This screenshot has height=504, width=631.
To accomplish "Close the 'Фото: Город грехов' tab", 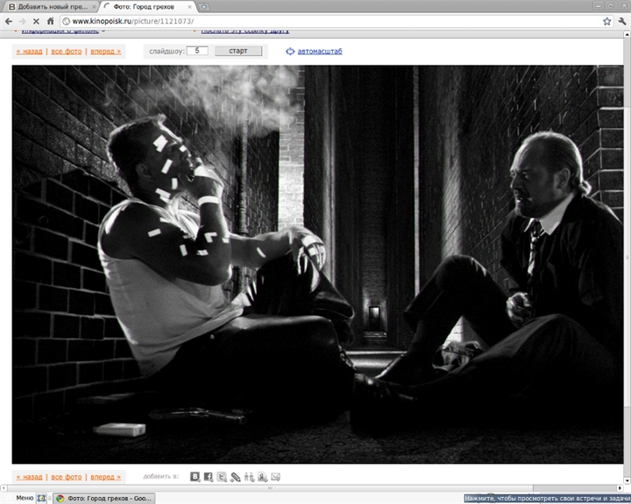I will 191,7.
